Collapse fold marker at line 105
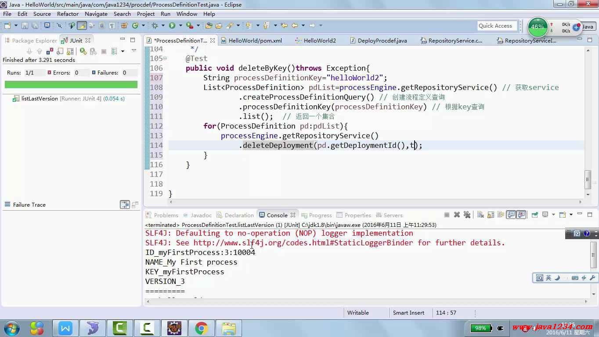 tap(165, 58)
